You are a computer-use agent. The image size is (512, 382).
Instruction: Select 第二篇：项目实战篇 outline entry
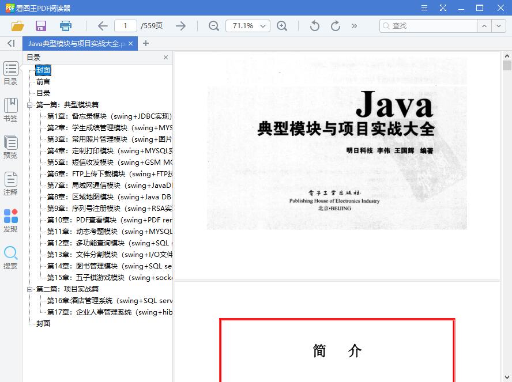click(67, 289)
